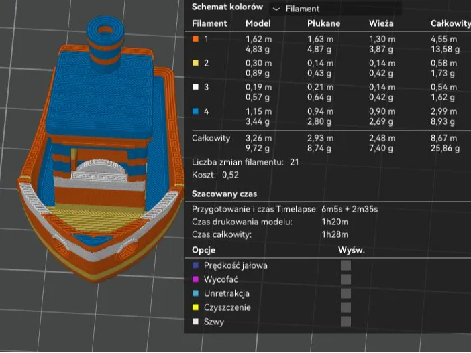Click the Płukane column header
Viewport: 471px width, 353px height.
point(323,23)
